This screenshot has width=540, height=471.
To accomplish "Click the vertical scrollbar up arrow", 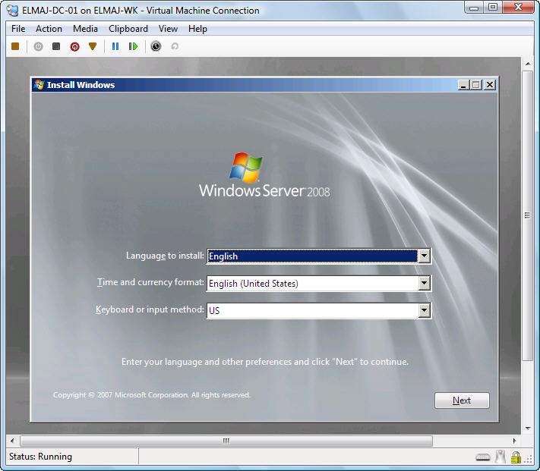I will click(528, 64).
